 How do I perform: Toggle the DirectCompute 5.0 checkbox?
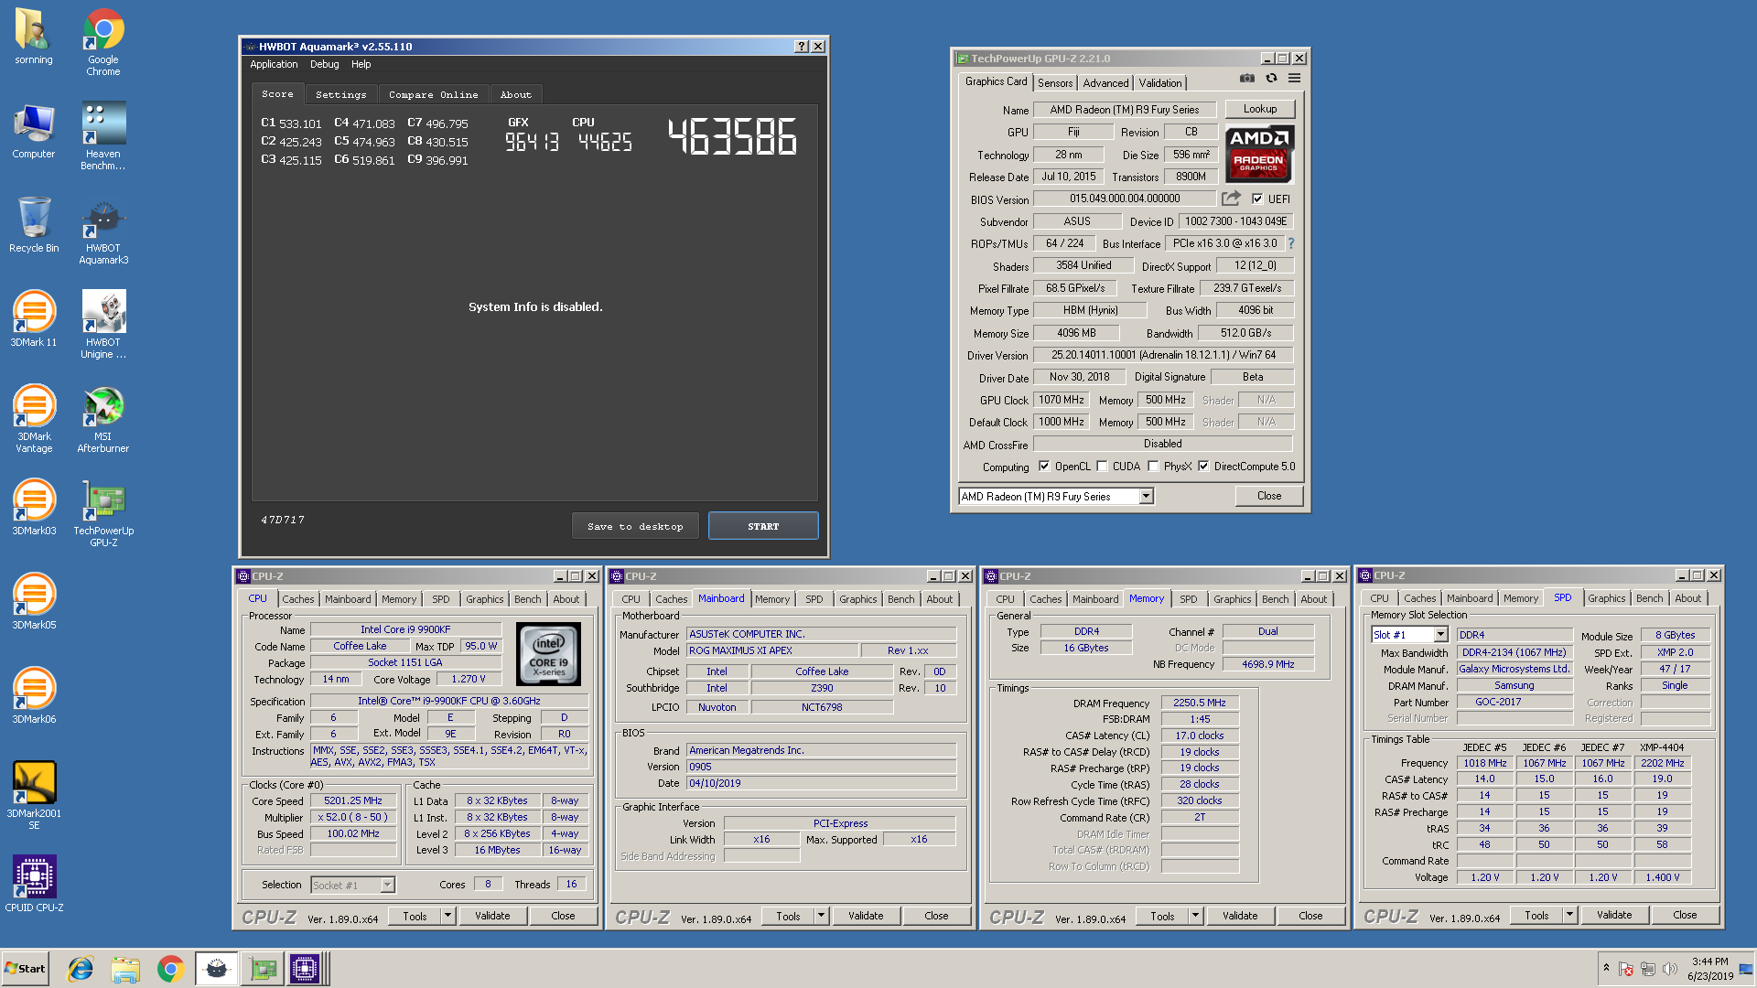[x=1203, y=467]
